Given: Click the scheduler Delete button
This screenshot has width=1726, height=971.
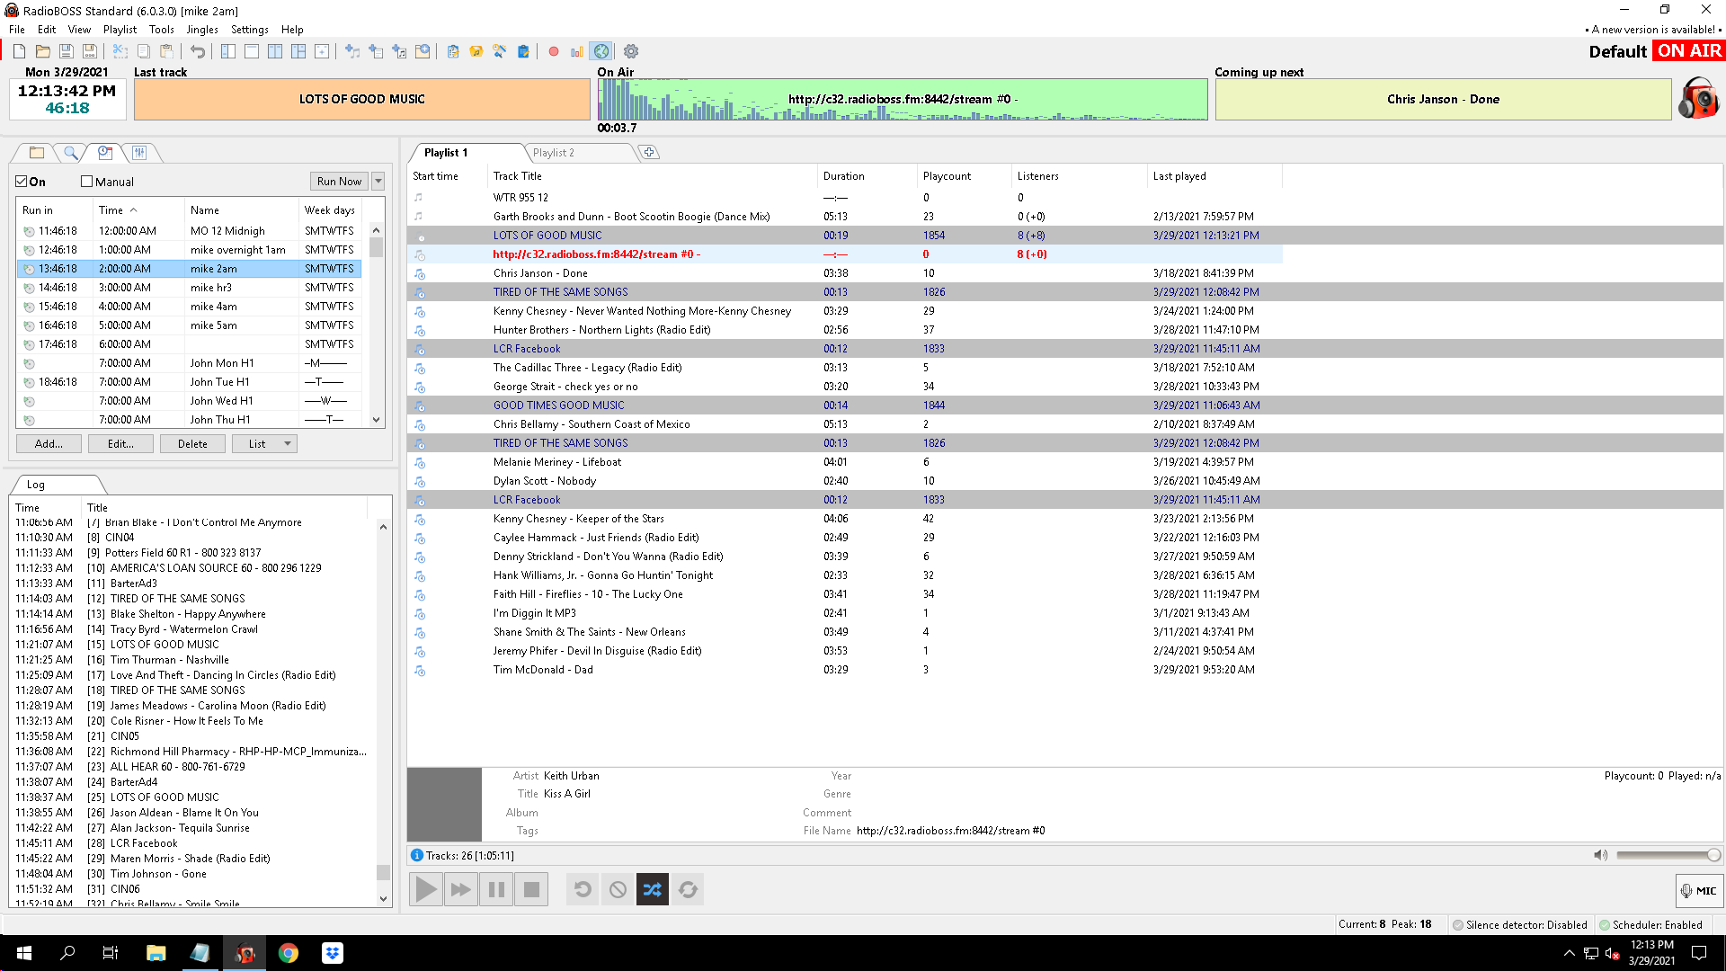Looking at the screenshot, I should coord(192,444).
